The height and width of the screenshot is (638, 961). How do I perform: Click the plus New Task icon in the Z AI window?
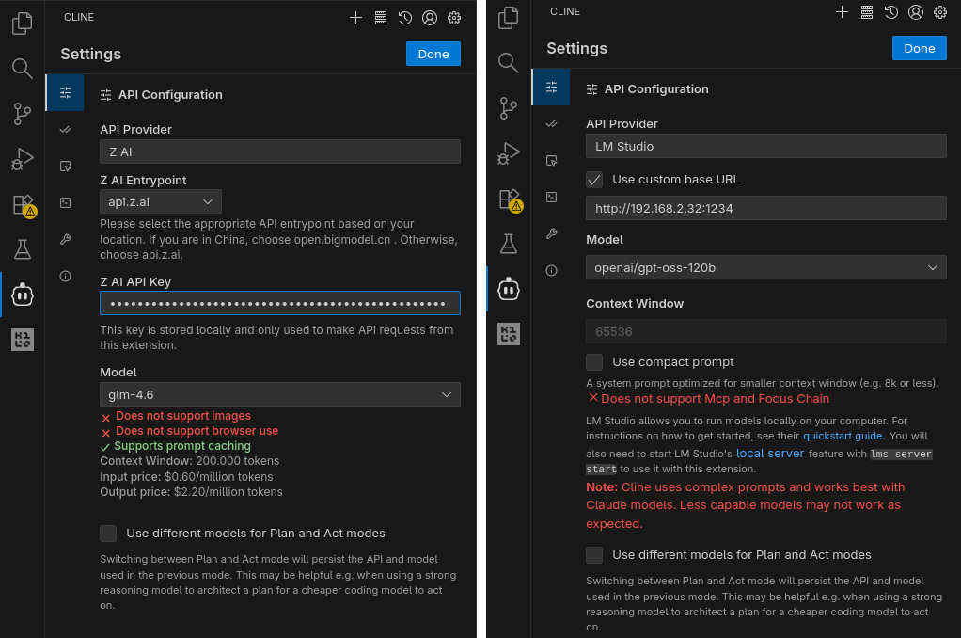[x=355, y=17]
